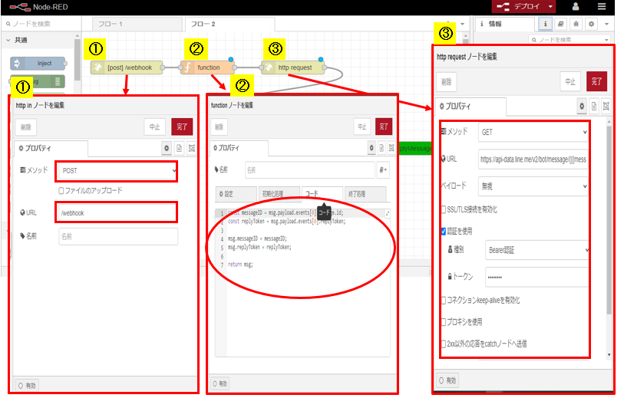Click 中止 in the function node editor
The width and height of the screenshot is (624, 398).
(362, 127)
